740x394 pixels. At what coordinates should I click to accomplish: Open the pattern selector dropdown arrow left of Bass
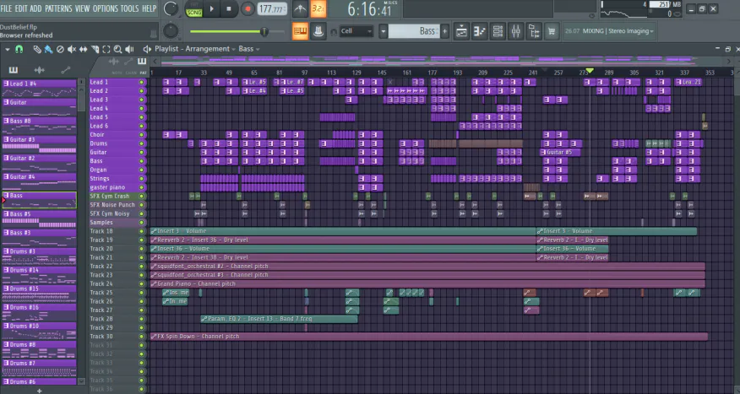click(x=384, y=31)
